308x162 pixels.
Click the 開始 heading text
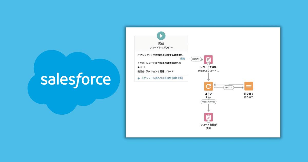(161, 43)
